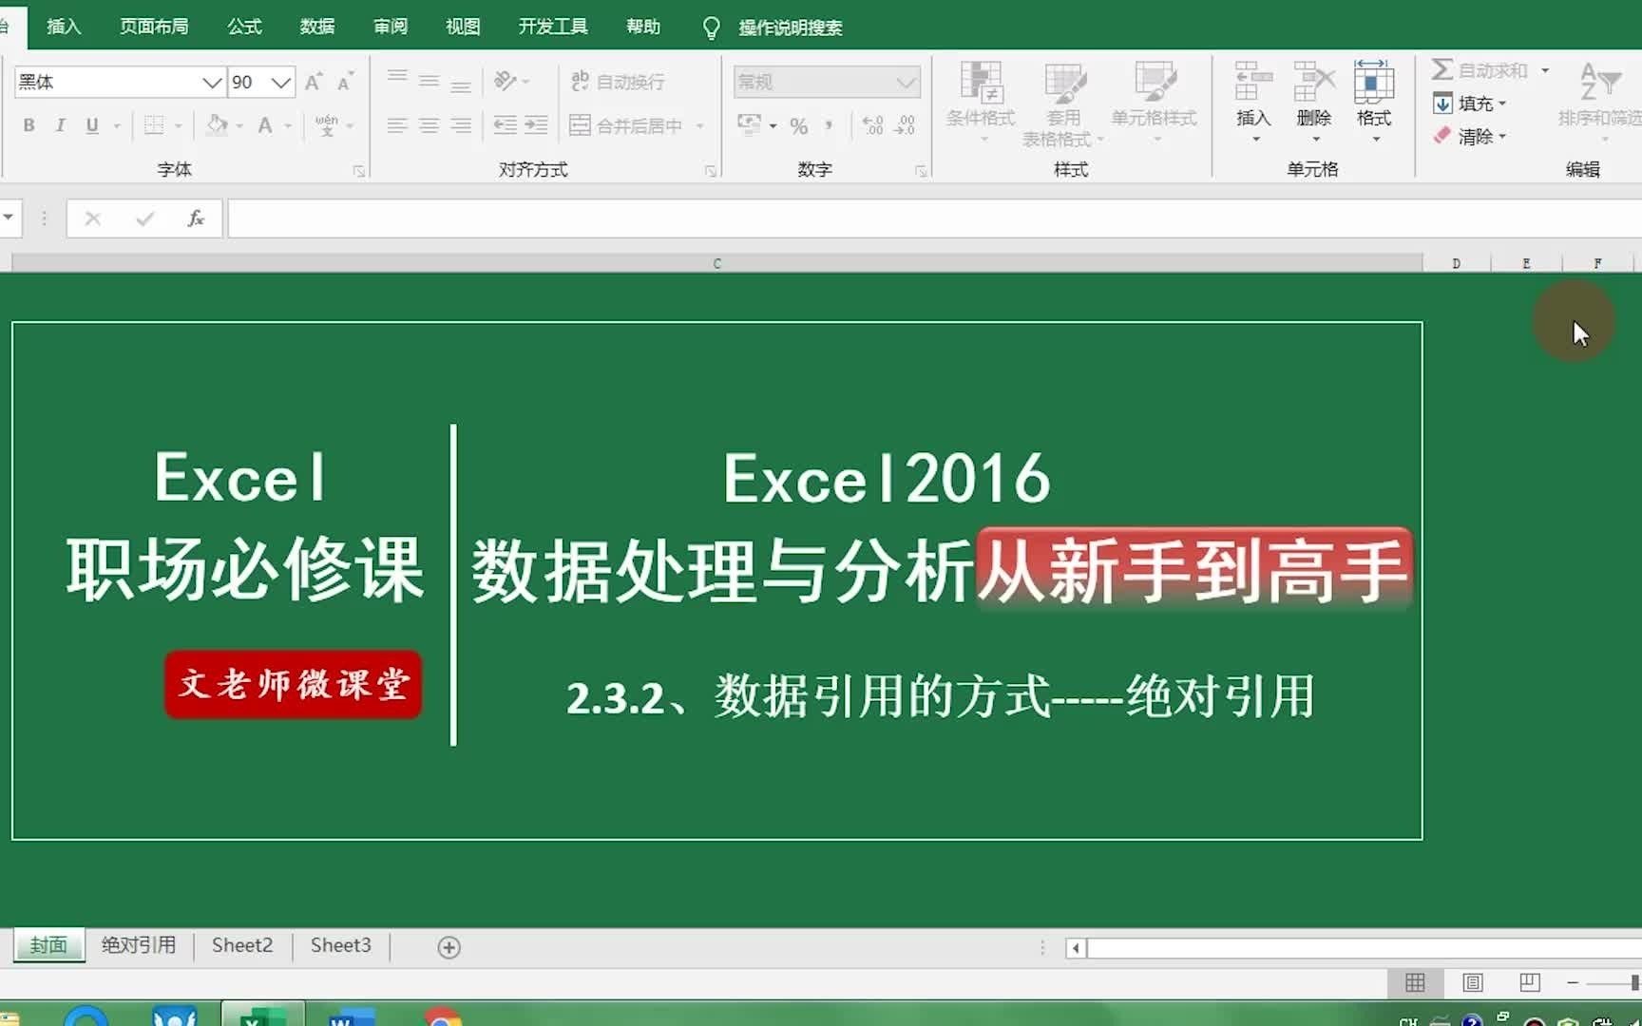Click the Tell Me search box 操作说明搜索
The image size is (1642, 1026).
(x=791, y=28)
